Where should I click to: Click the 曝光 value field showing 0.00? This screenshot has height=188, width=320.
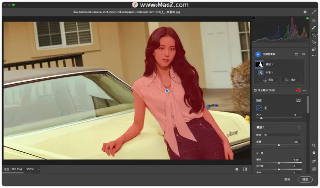(297, 159)
